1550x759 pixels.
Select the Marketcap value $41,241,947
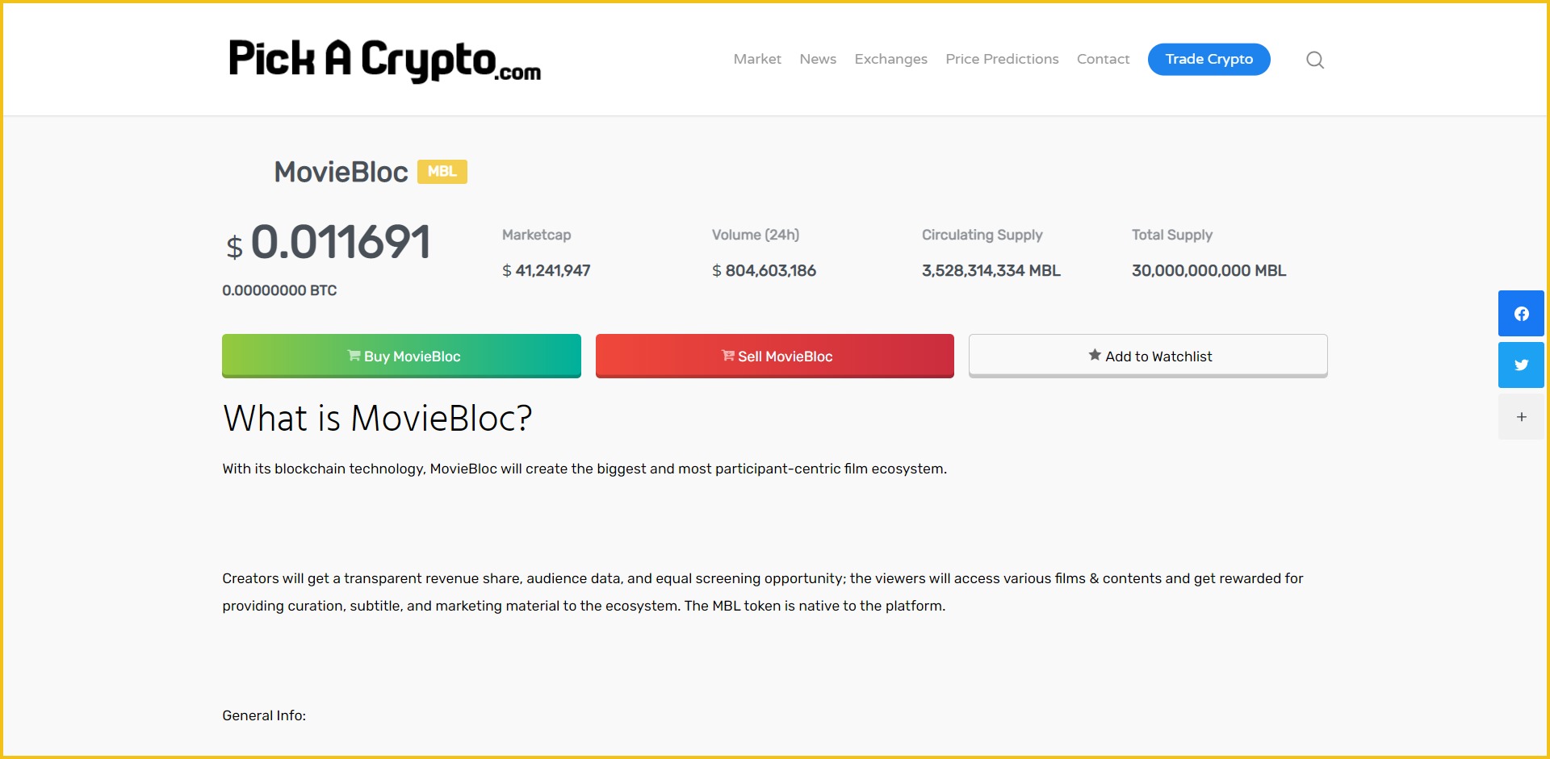click(547, 271)
